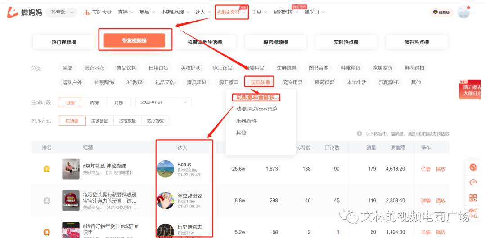Filter by 美妆护肤 category
Image resolution: width=486 pixels, height=238 pixels.
(191, 68)
